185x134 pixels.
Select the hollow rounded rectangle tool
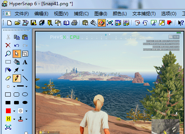point(17,94)
